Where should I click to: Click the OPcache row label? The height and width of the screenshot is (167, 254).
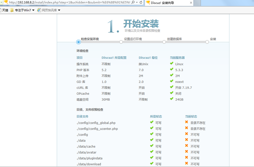(x=83, y=94)
